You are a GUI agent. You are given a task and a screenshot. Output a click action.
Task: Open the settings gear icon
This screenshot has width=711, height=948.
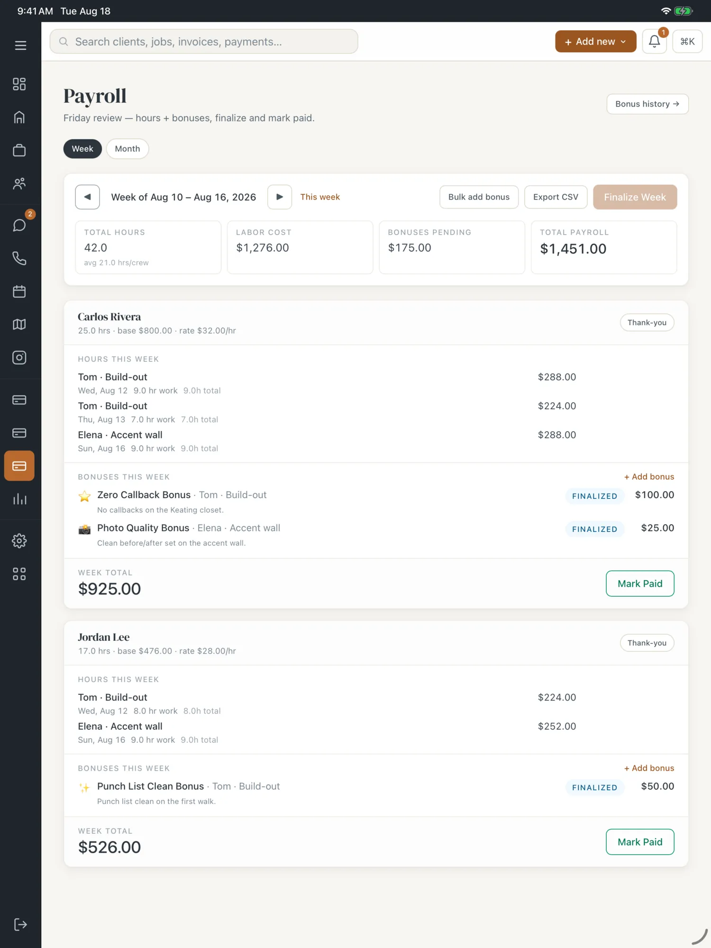coord(19,541)
